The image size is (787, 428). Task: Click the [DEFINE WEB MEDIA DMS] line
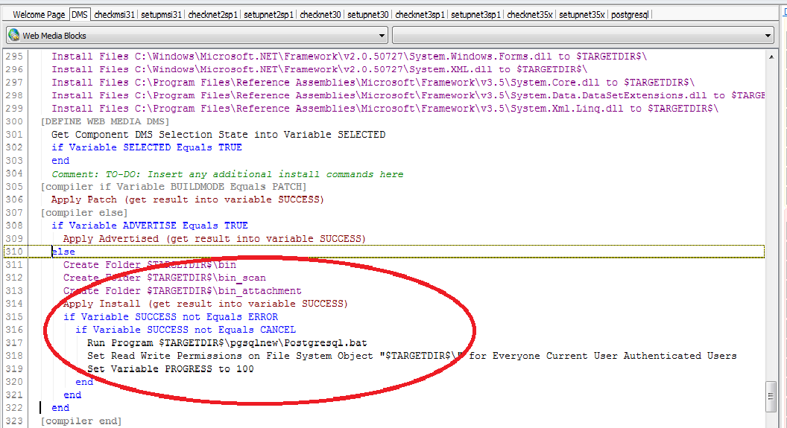point(105,121)
